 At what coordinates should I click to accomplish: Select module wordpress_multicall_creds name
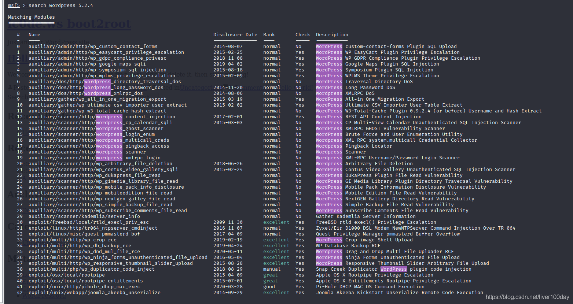(99, 140)
